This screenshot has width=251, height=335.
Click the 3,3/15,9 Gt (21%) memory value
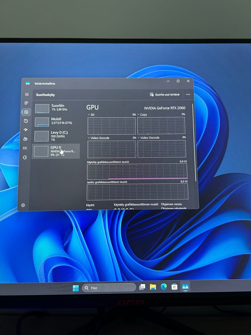click(62, 123)
